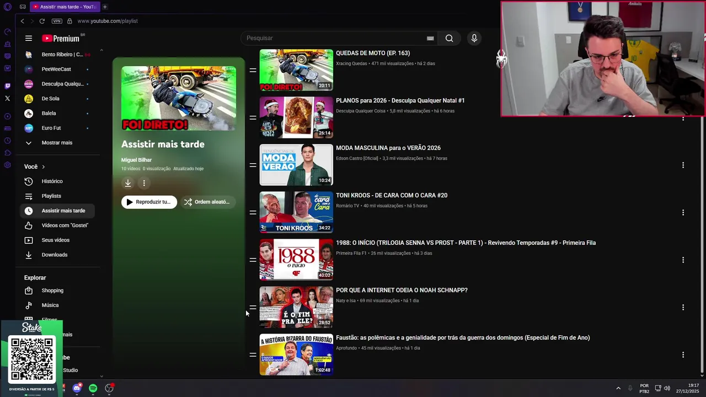Screen dimensions: 706x397
Task: Open Spotify from the taskbar
Action: 93,388
